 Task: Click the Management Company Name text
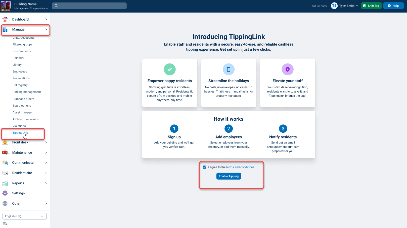click(31, 8)
